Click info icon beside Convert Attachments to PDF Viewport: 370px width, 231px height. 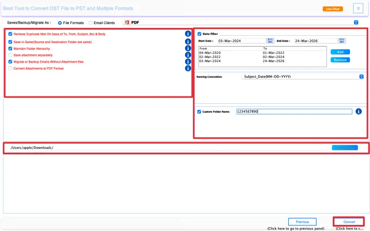pyautogui.click(x=188, y=68)
